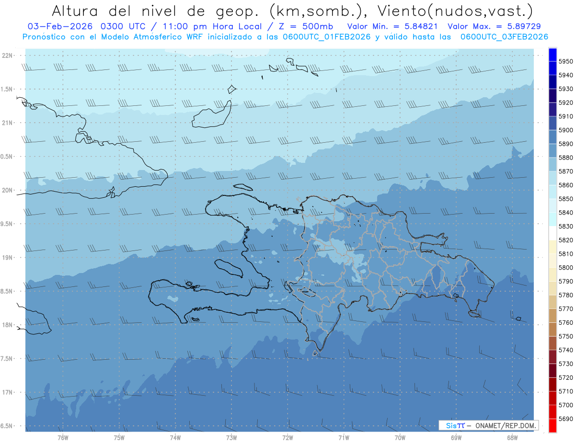The image size is (575, 444).
Task: Click the '5800' legend value
Action: (566, 268)
